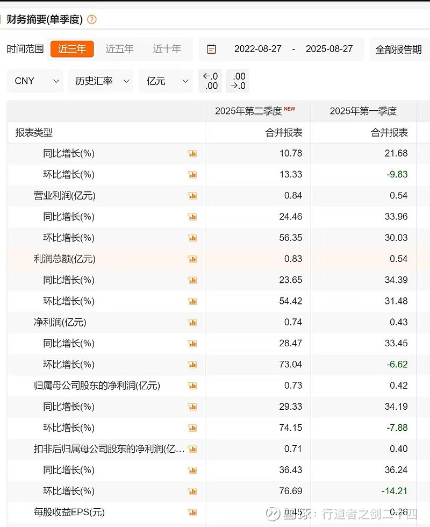Open the 亿元 unit dropdown
Screen dimensions: 430x527
coord(166,81)
